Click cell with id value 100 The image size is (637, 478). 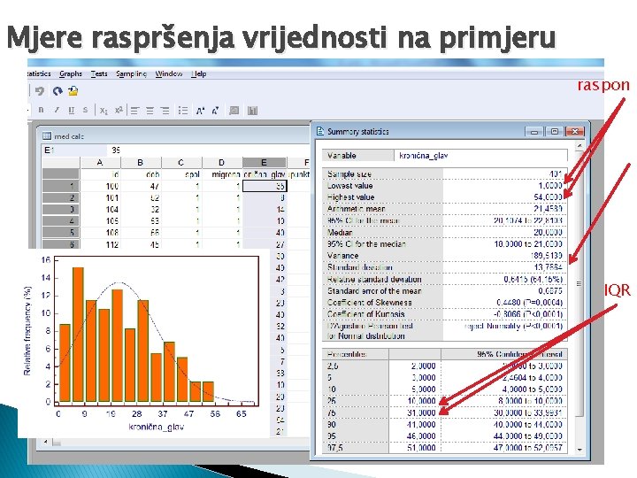[x=100, y=186]
